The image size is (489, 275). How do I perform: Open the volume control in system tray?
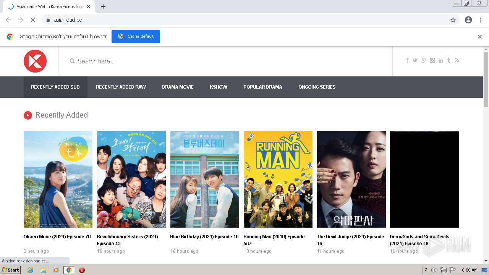(434, 270)
